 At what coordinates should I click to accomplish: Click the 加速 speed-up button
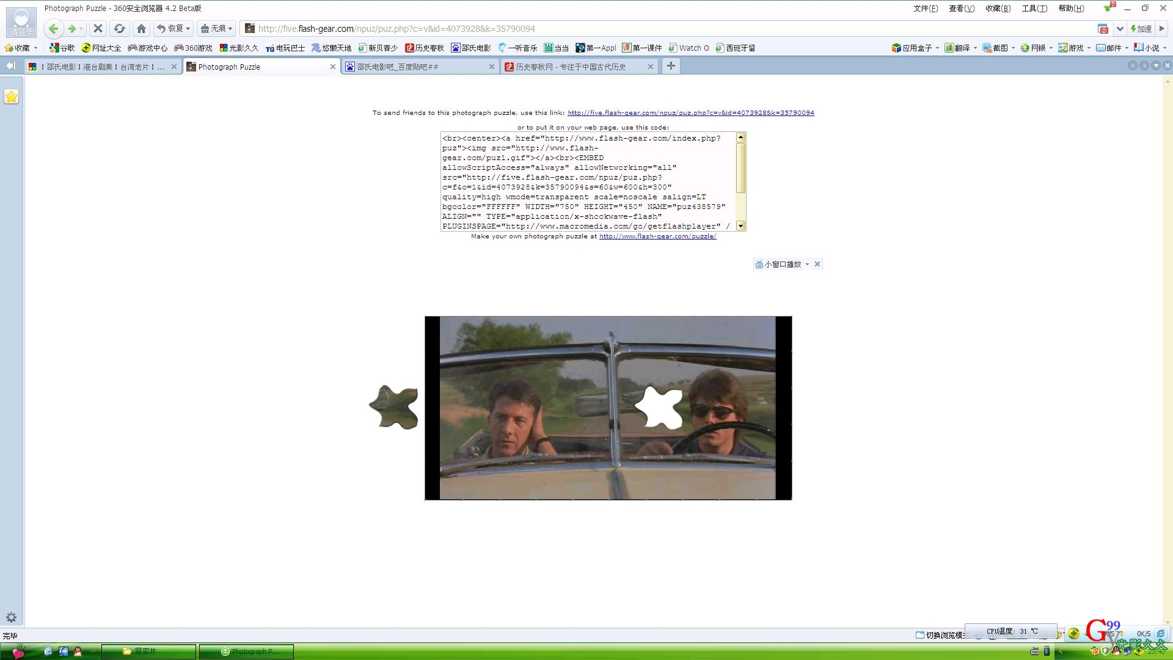coord(1141,29)
